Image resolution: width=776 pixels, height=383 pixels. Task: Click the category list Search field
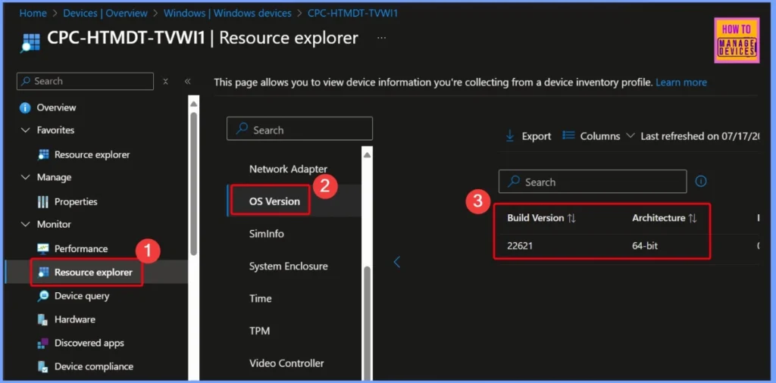299,129
